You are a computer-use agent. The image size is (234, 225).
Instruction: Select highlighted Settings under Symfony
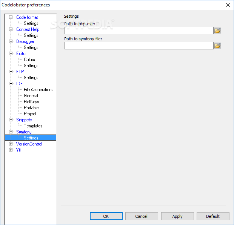click(x=31, y=138)
